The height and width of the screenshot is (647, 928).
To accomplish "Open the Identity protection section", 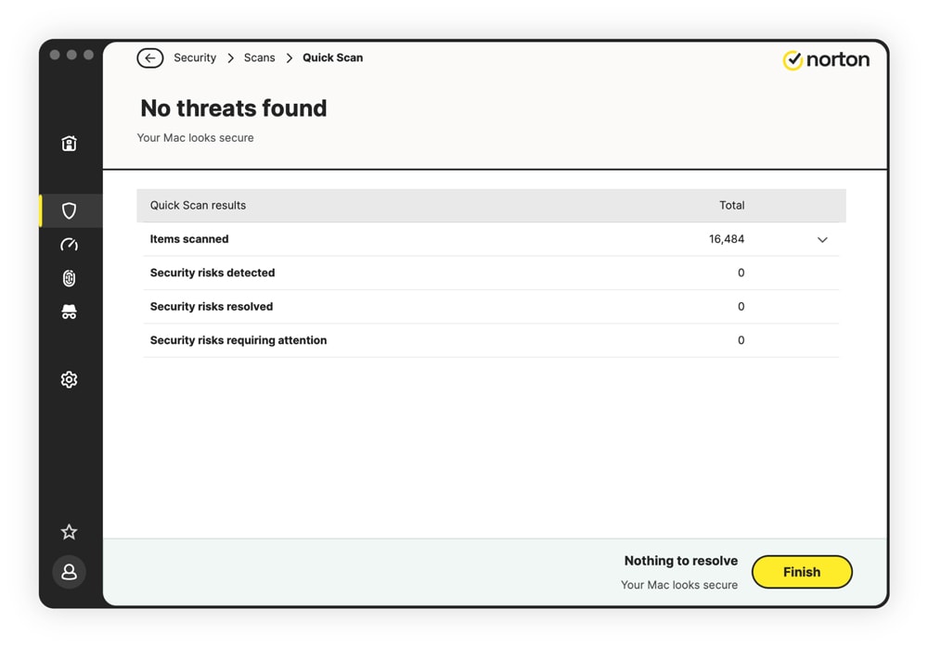I will pyautogui.click(x=70, y=278).
